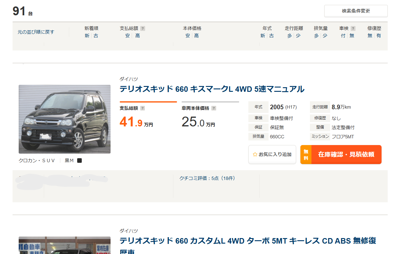The width and height of the screenshot is (403, 254).
Task: Restore original order via 元の並び順に戻す
Action: [36, 32]
